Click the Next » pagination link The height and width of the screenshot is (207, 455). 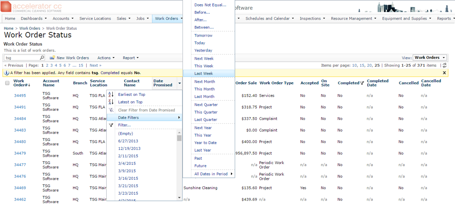click(96, 66)
